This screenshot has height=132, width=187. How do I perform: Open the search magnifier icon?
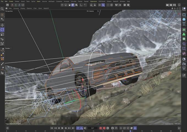2,9
